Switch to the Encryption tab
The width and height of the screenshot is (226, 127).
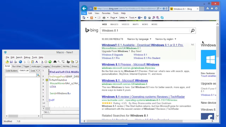[56, 66]
